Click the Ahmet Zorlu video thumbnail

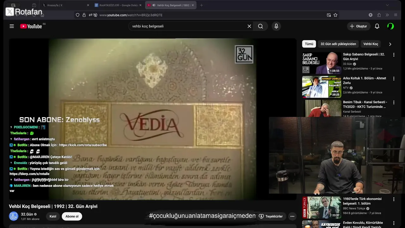click(322, 87)
